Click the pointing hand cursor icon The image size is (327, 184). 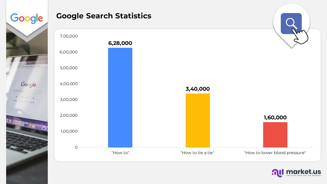(300, 37)
